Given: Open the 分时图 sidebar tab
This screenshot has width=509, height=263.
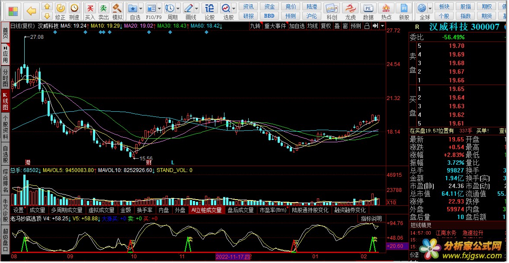Looking at the screenshot, I should 5,78.
